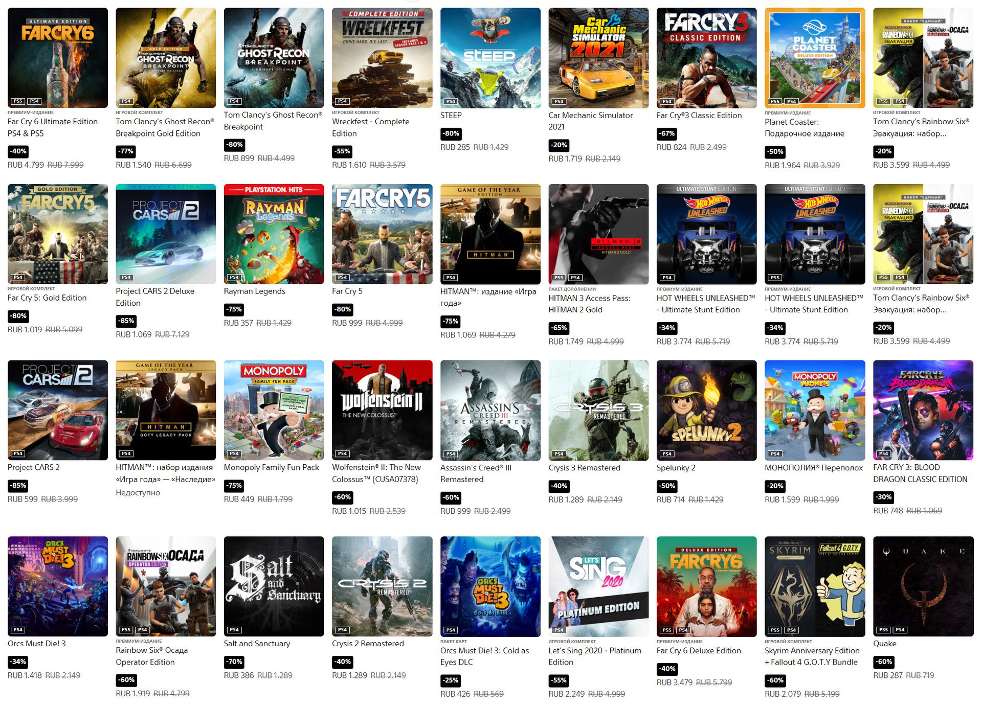Open the STEEP game cover
Screen dimensions: 982x705
(x=490, y=58)
